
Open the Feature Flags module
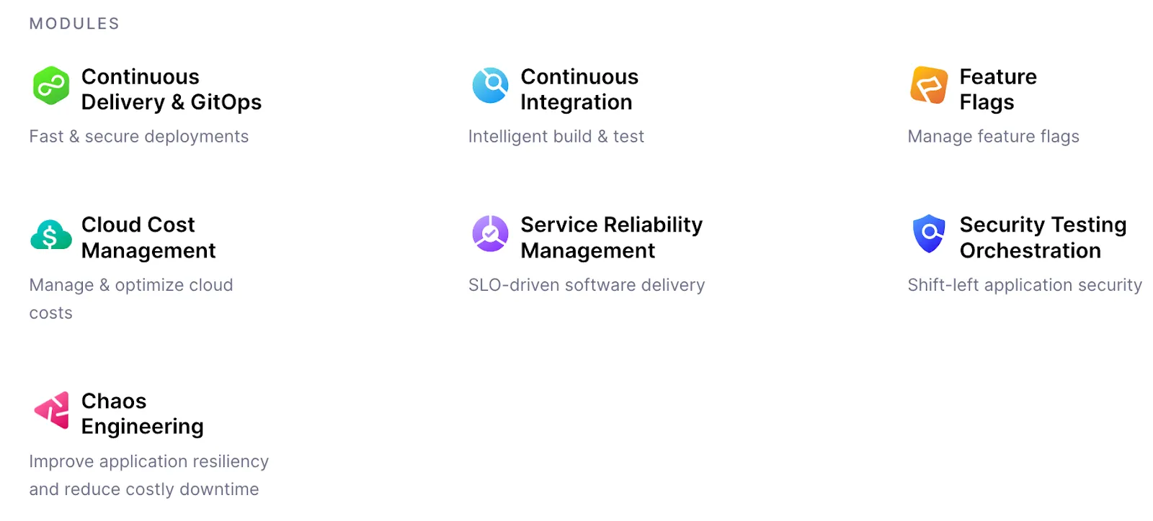click(x=998, y=89)
